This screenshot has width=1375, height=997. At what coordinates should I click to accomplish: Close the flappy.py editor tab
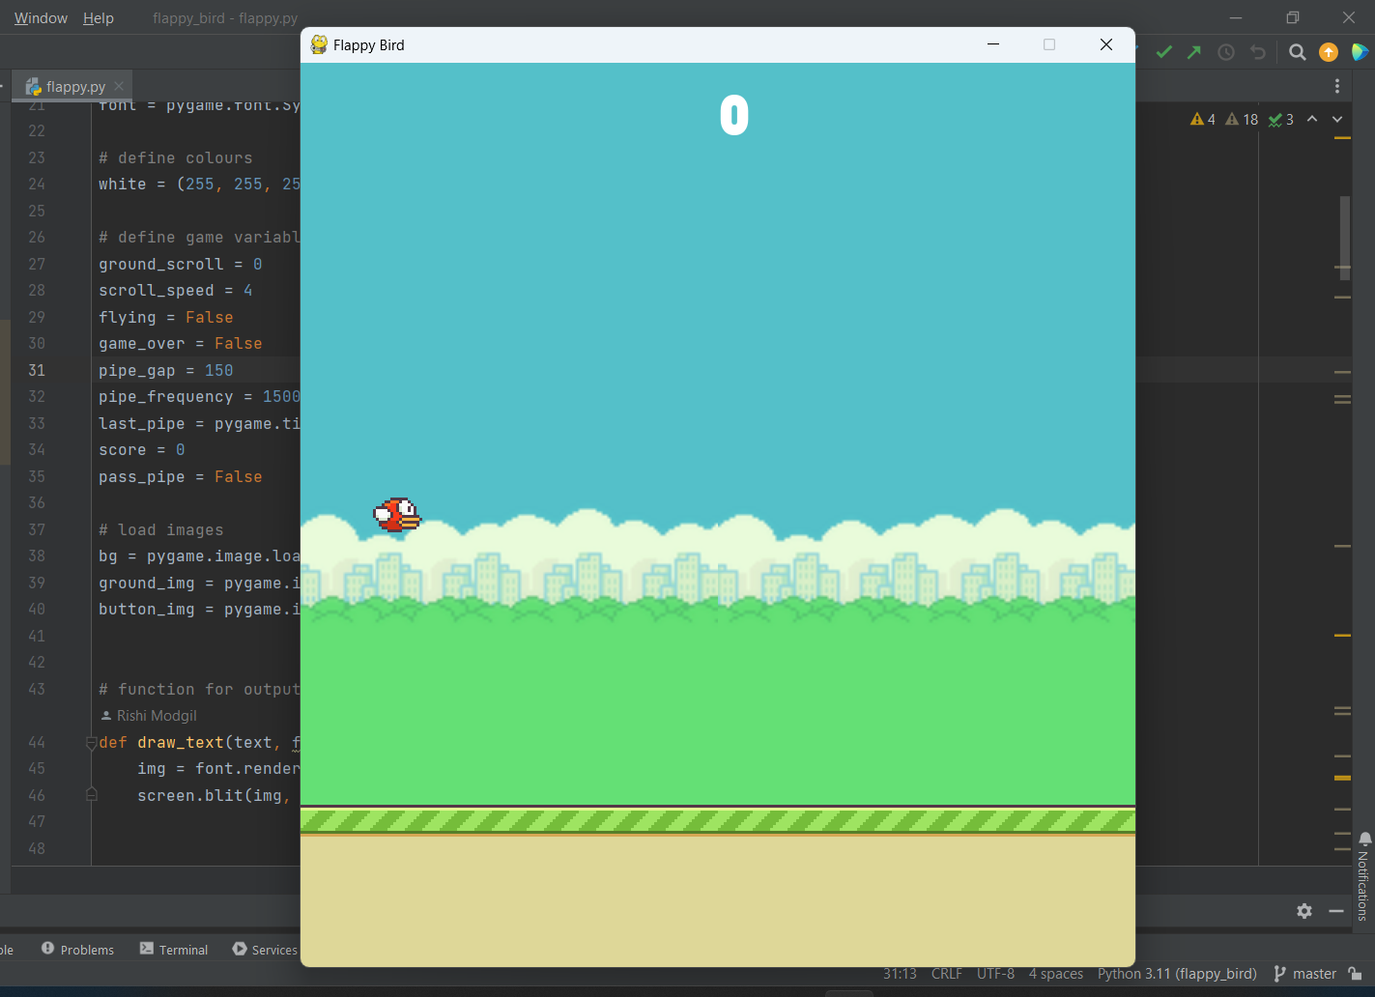point(119,86)
